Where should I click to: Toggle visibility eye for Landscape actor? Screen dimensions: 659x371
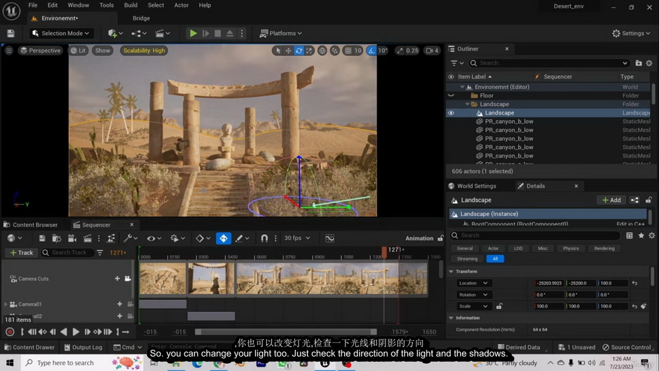[x=451, y=113]
